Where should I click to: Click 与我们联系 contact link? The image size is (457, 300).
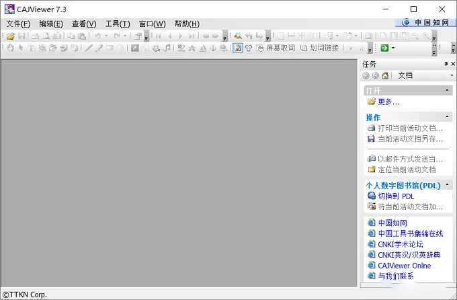point(396,276)
